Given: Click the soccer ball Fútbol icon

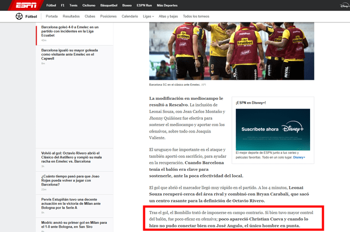Looking at the screenshot, I should (19, 16).
